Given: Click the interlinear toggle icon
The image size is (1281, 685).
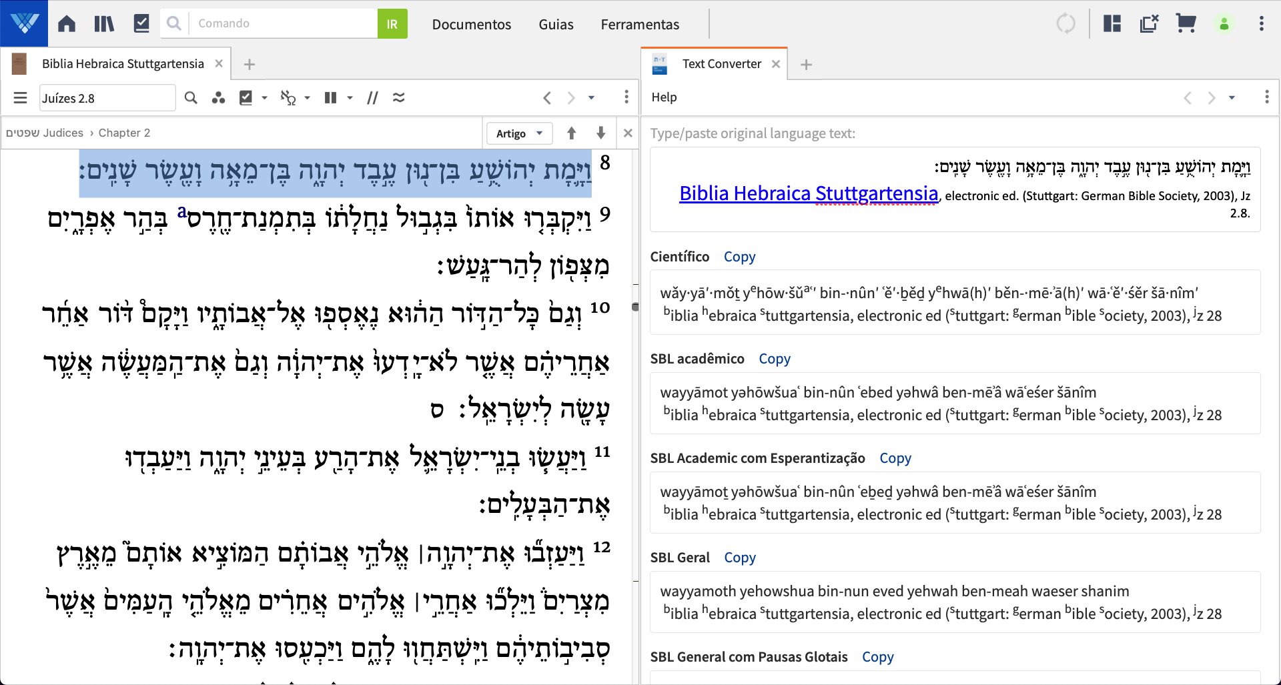Looking at the screenshot, I should [288, 98].
